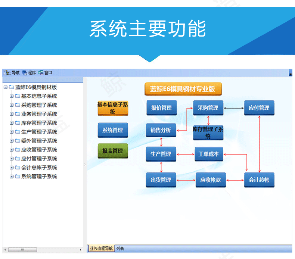Open the 导航 toolbar item

[x=12, y=73]
